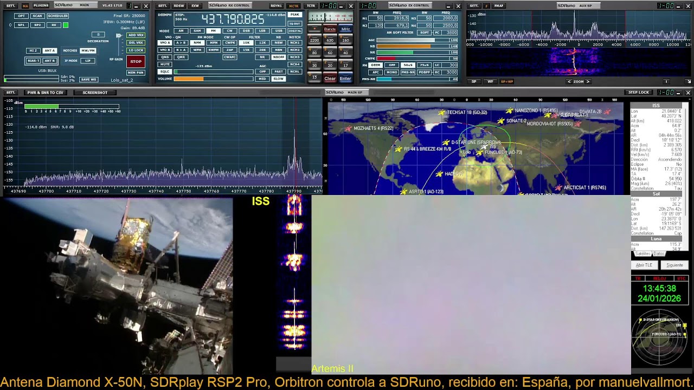The width and height of the screenshot is (694, 390).
Task: Click SAVE WS to save workspace
Action: [x=88, y=80]
